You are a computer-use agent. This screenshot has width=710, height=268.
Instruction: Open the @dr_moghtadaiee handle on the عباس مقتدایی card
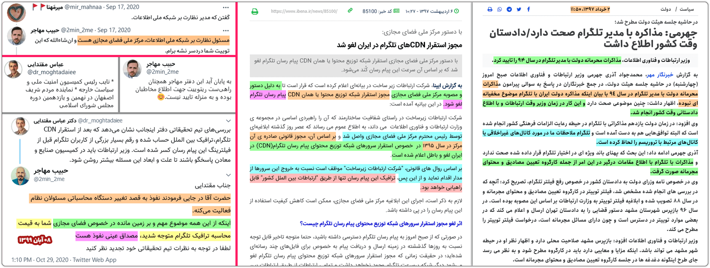click(x=51, y=72)
